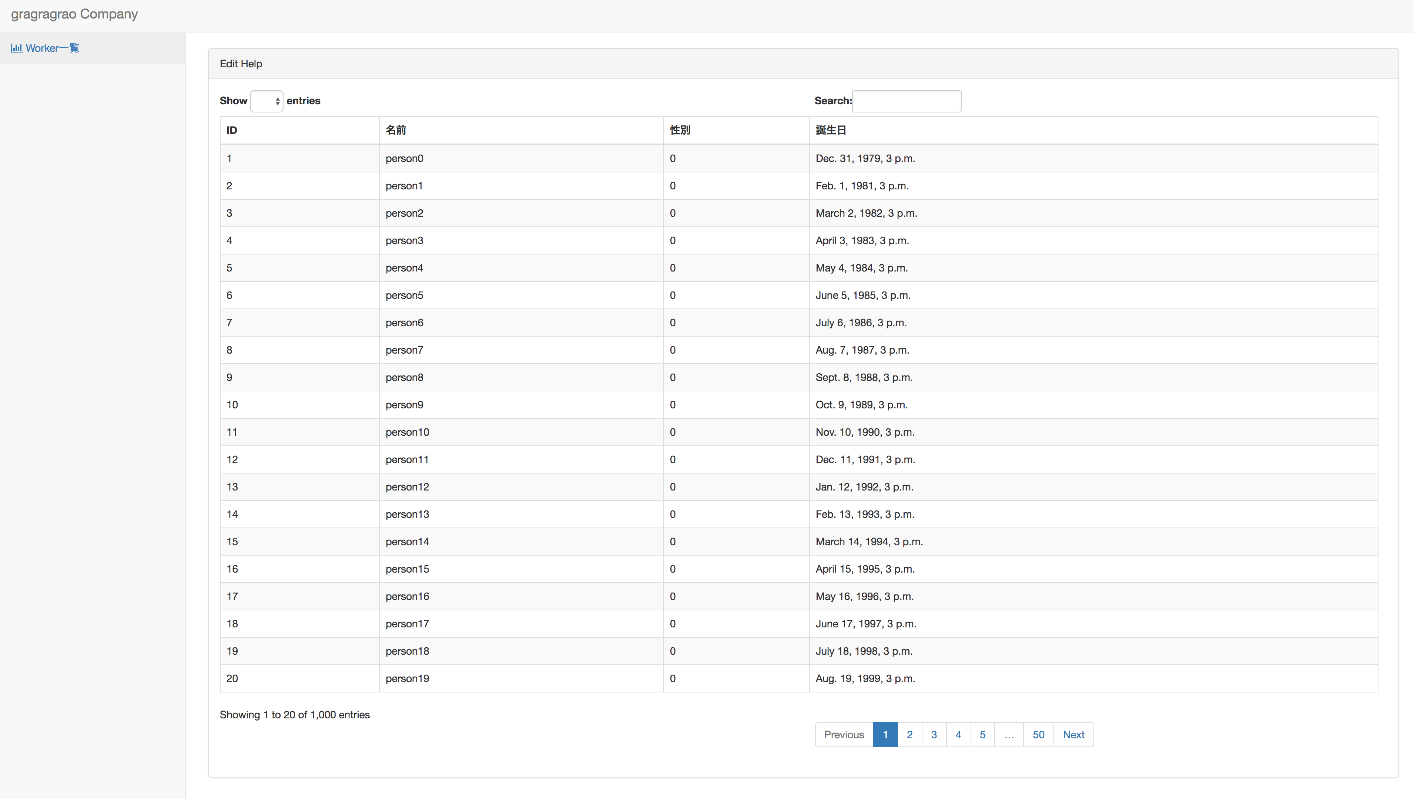Viewport: 1414px width, 799px height.
Task: Select the person11 name cell
Action: 522,460
